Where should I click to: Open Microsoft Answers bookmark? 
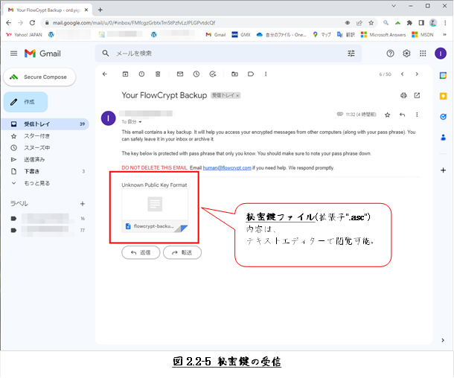tap(383, 35)
